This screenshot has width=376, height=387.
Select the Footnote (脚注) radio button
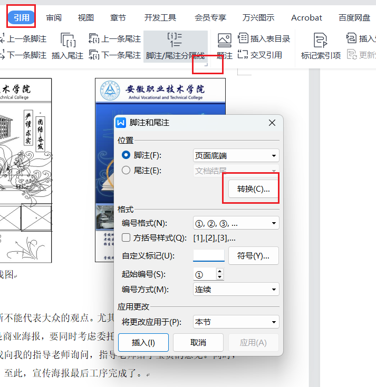coord(126,155)
